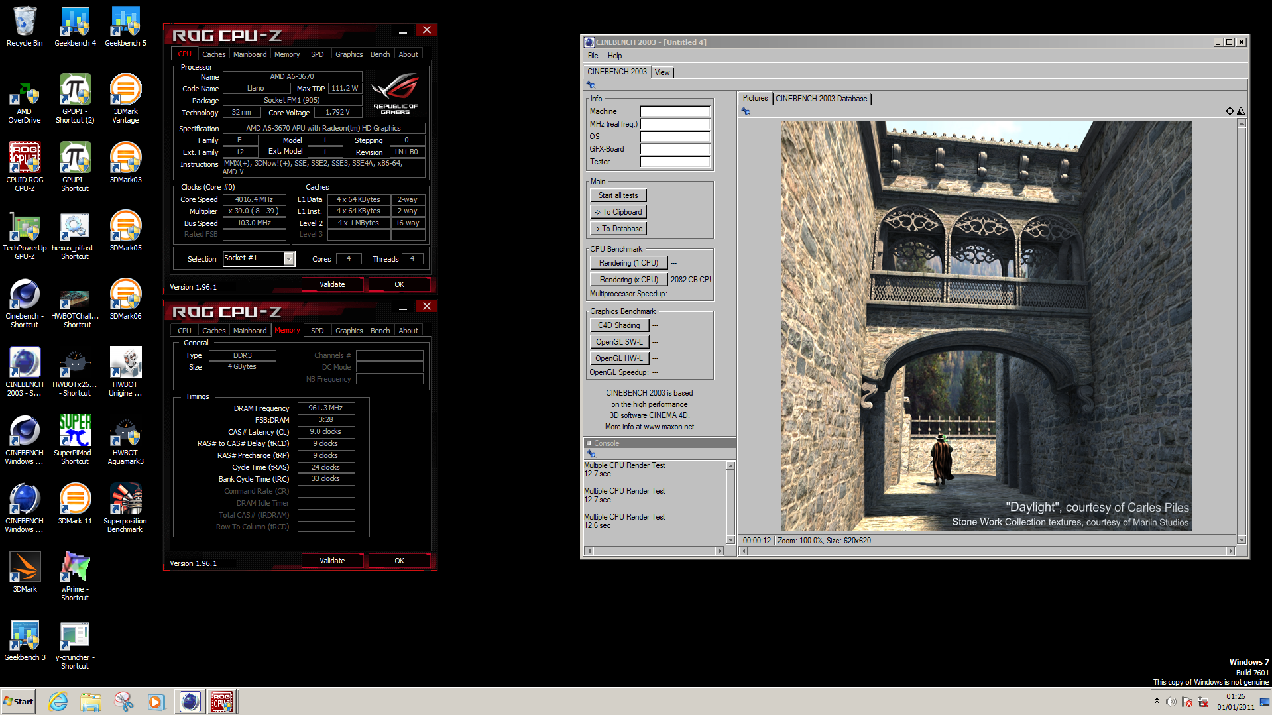Click the MHz (real freq.) input field
The height and width of the screenshot is (715, 1272).
pyautogui.click(x=675, y=124)
